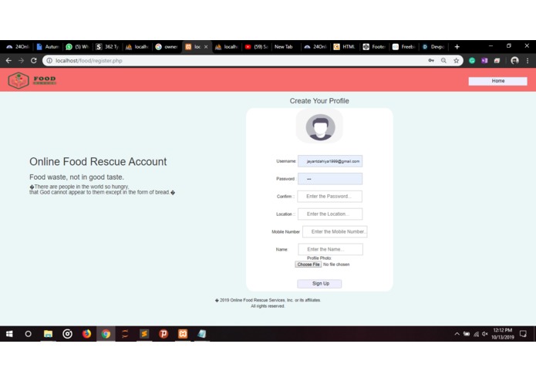This screenshot has height=381, width=536.
Task: Click the browser forward arrow
Action: point(21,60)
